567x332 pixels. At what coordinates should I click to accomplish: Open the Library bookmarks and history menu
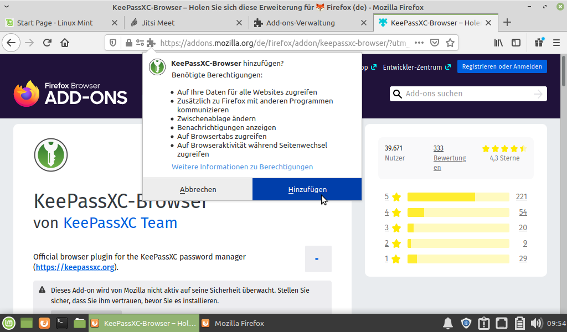pyautogui.click(x=499, y=43)
